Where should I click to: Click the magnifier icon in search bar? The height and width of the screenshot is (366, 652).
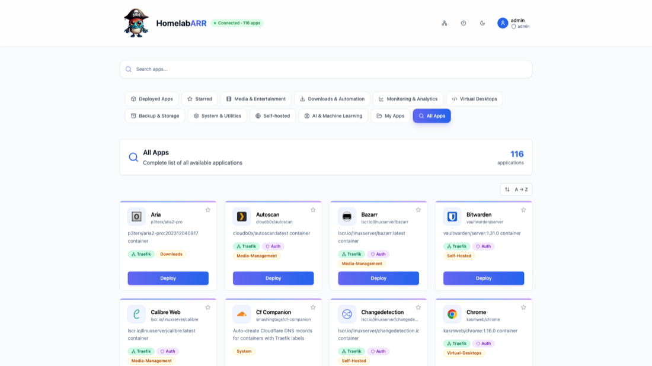pyautogui.click(x=129, y=69)
